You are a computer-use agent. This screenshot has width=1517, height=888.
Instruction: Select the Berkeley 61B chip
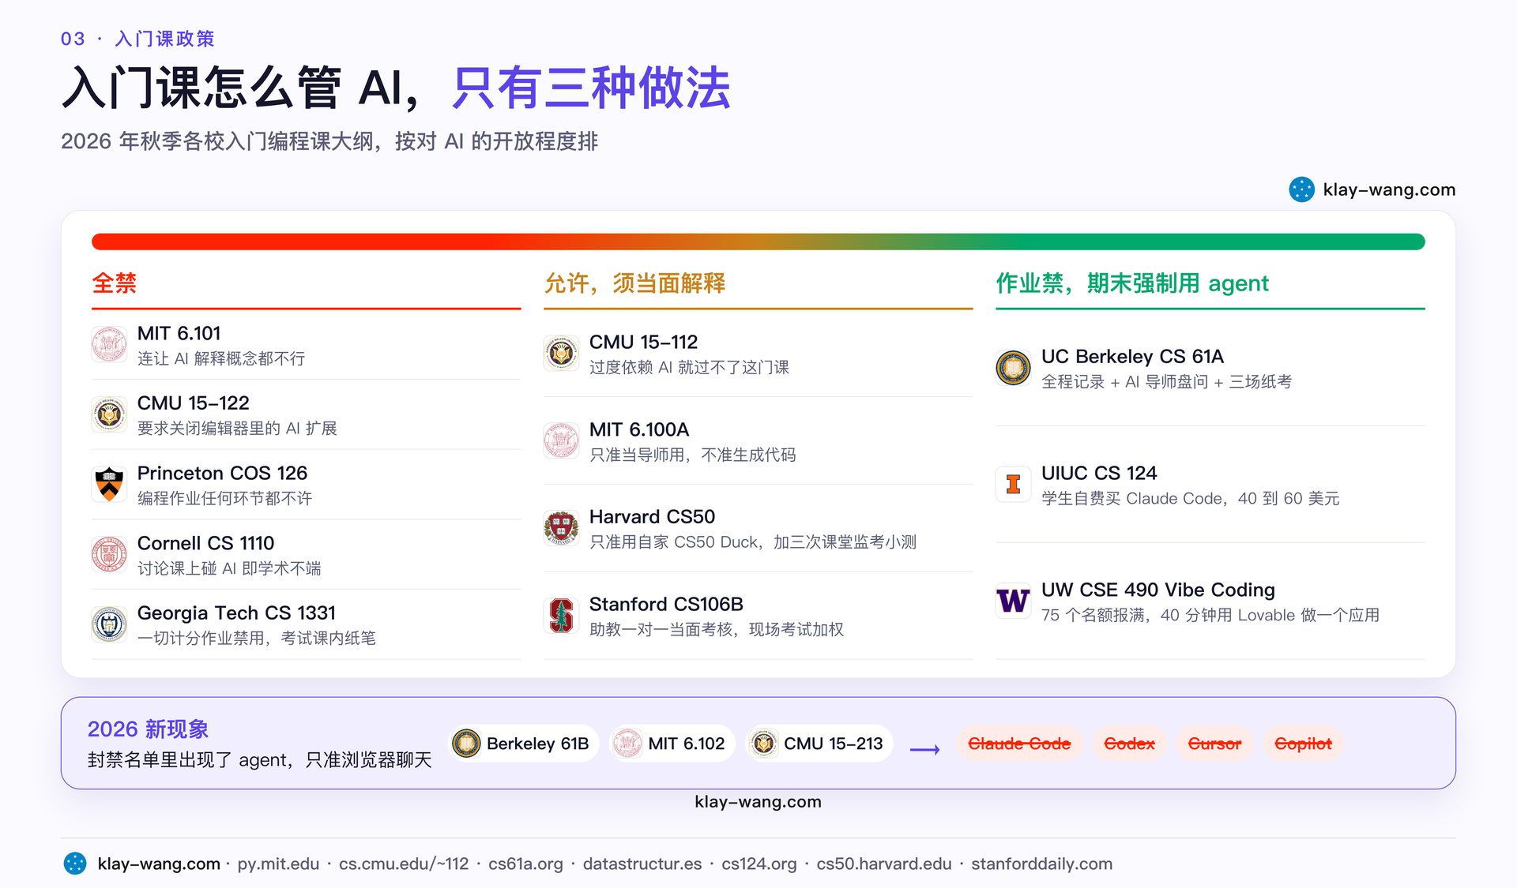coord(524,744)
